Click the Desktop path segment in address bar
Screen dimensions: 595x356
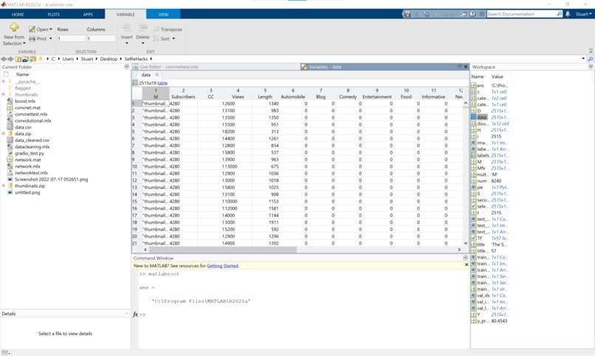[x=109, y=59]
